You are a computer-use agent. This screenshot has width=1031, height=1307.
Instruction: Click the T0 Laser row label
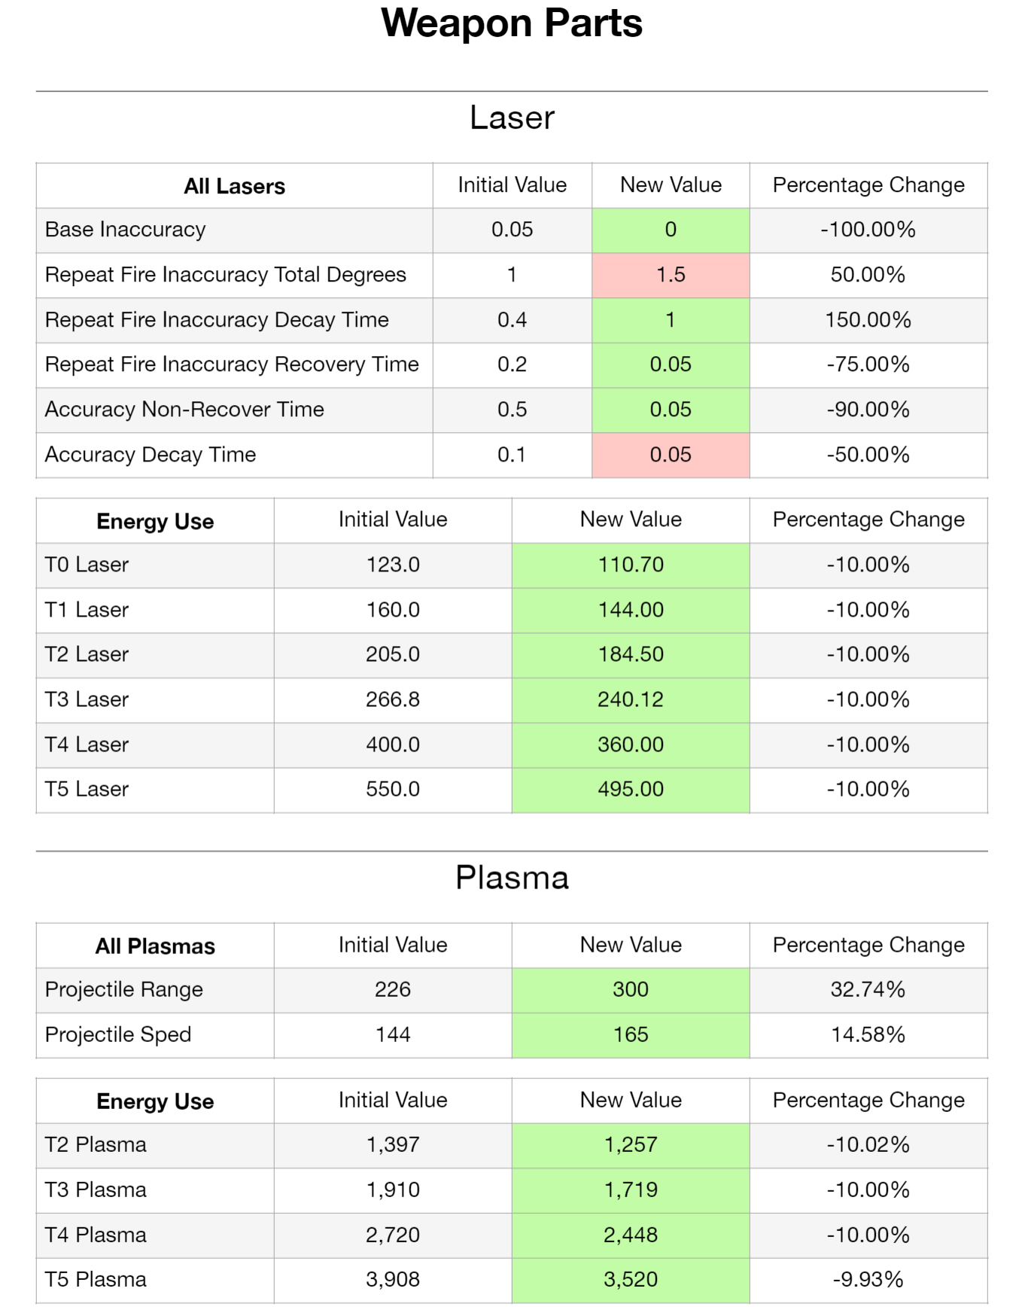(87, 565)
